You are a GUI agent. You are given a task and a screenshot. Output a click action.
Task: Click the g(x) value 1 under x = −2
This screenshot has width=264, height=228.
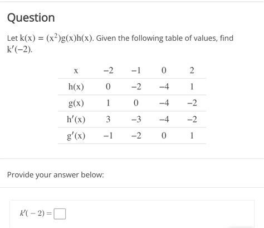108,103
